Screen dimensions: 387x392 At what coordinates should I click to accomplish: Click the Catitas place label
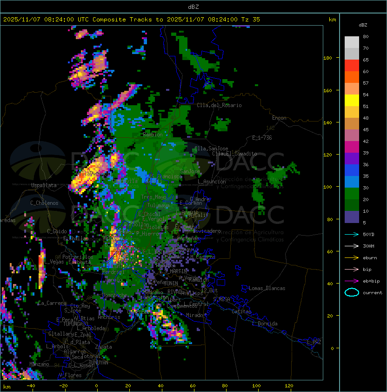(241, 311)
